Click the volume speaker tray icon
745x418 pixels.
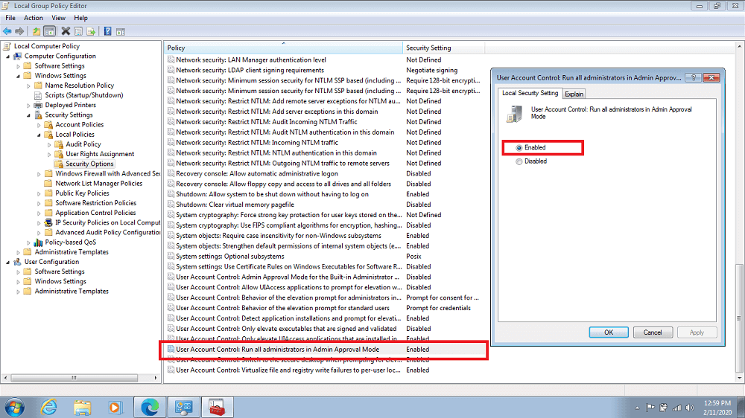click(x=690, y=408)
